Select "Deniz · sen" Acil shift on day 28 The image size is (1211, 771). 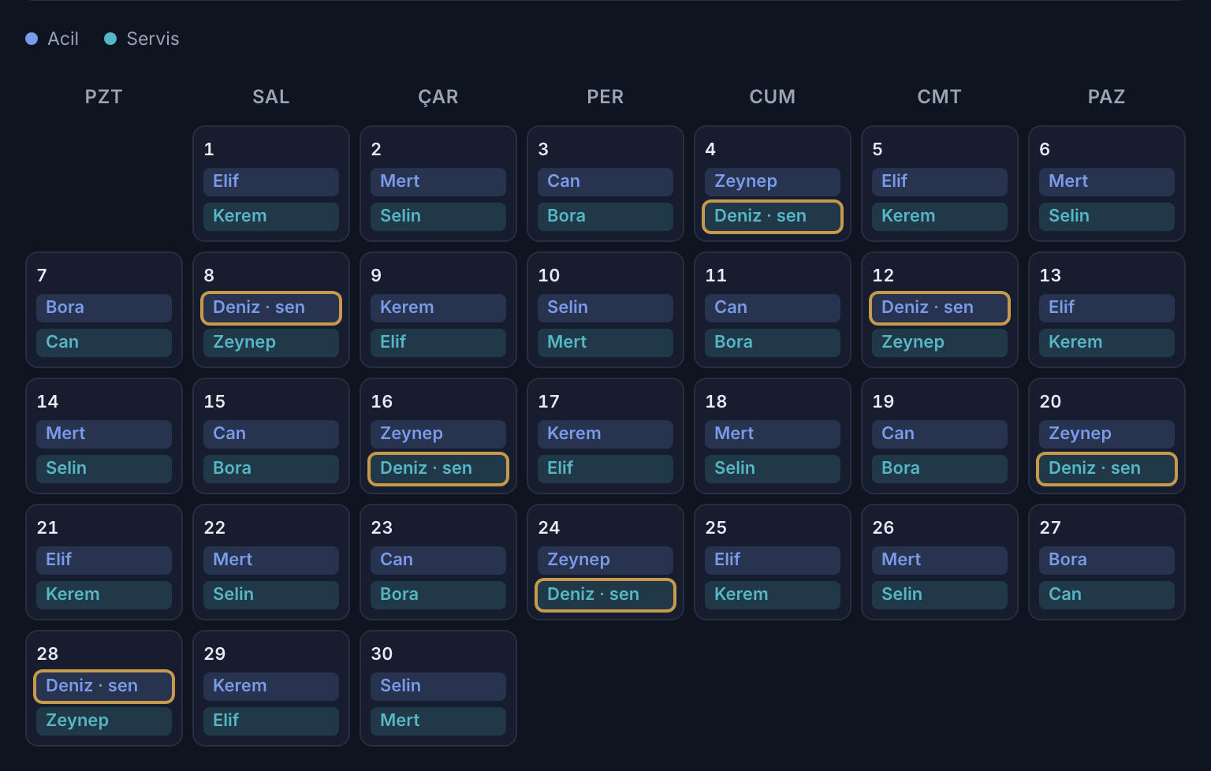104,686
